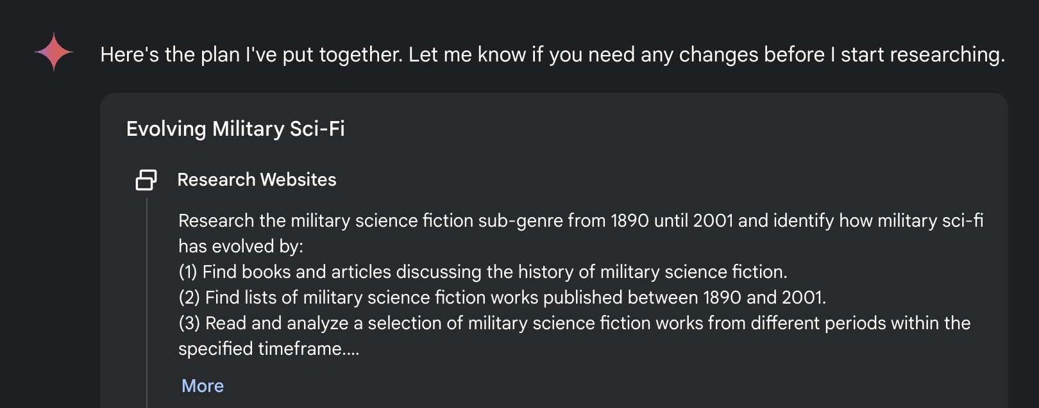The height and width of the screenshot is (408, 1039).
Task: Select the Research Websites heading label
Action: click(257, 180)
